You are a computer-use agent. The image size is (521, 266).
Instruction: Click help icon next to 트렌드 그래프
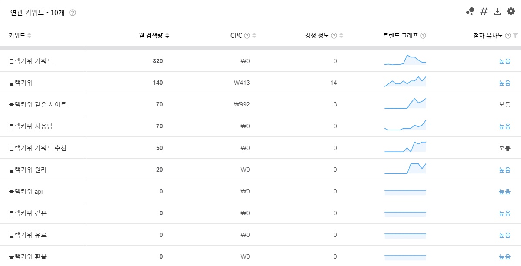(x=423, y=36)
